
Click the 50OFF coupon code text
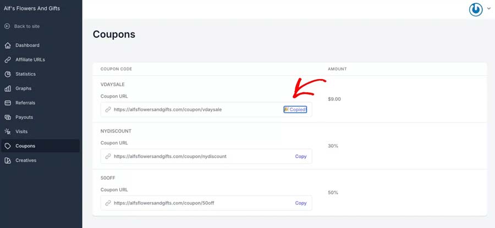click(108, 178)
